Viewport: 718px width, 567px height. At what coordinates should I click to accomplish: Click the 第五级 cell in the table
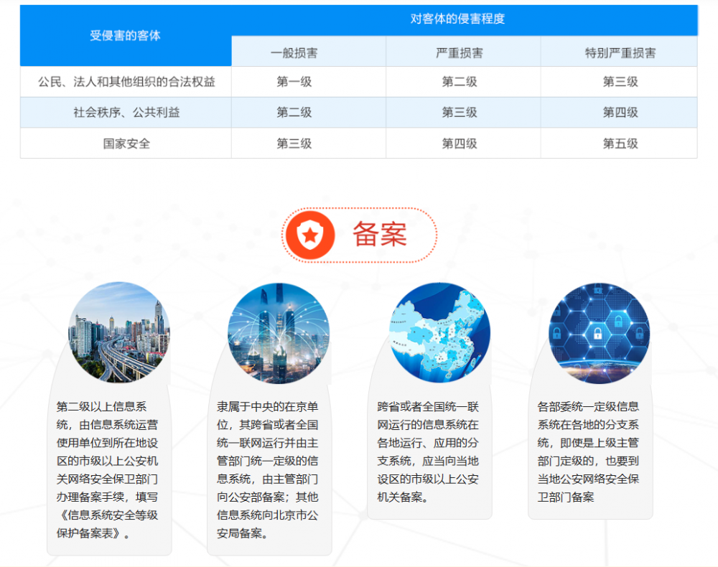point(620,144)
